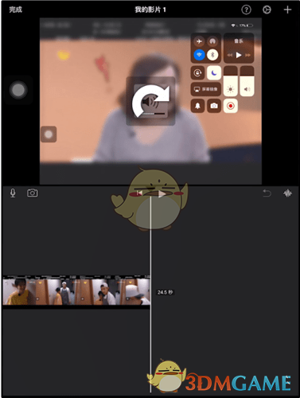Adjust the volume slider in control center
300x398 pixels.
tap(247, 81)
